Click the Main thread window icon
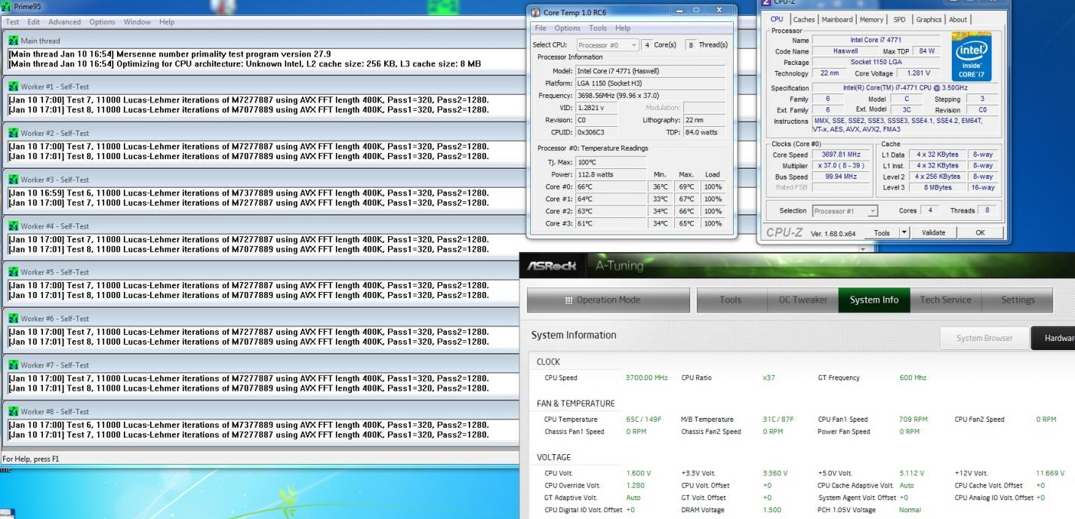1075x519 pixels. click(x=14, y=41)
